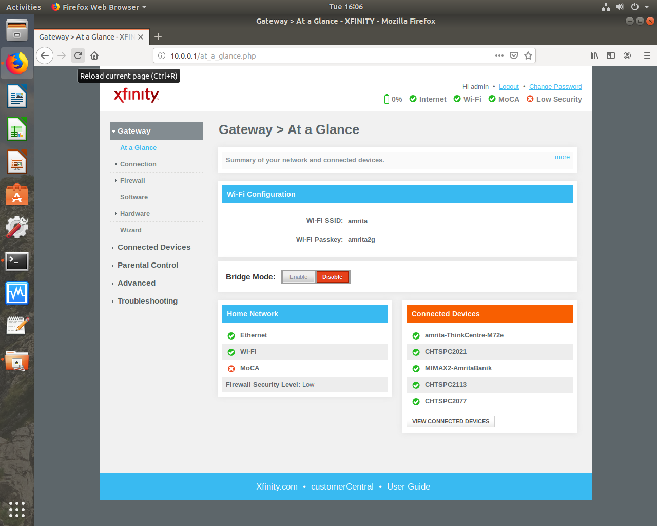Open page actions three-dot menu
The image size is (657, 526).
[499, 55]
